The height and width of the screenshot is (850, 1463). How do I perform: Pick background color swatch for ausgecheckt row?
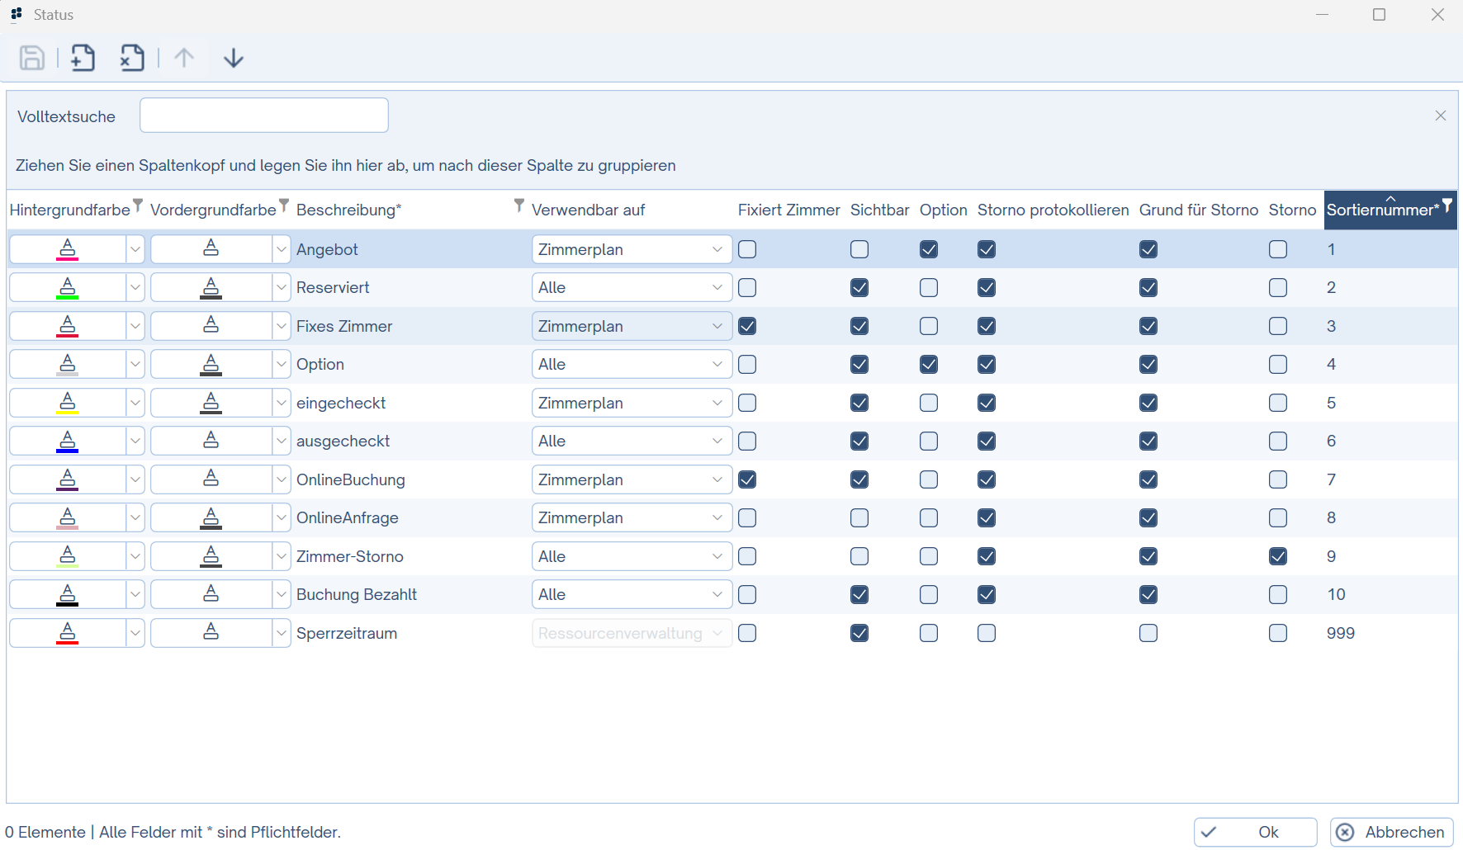click(x=68, y=442)
